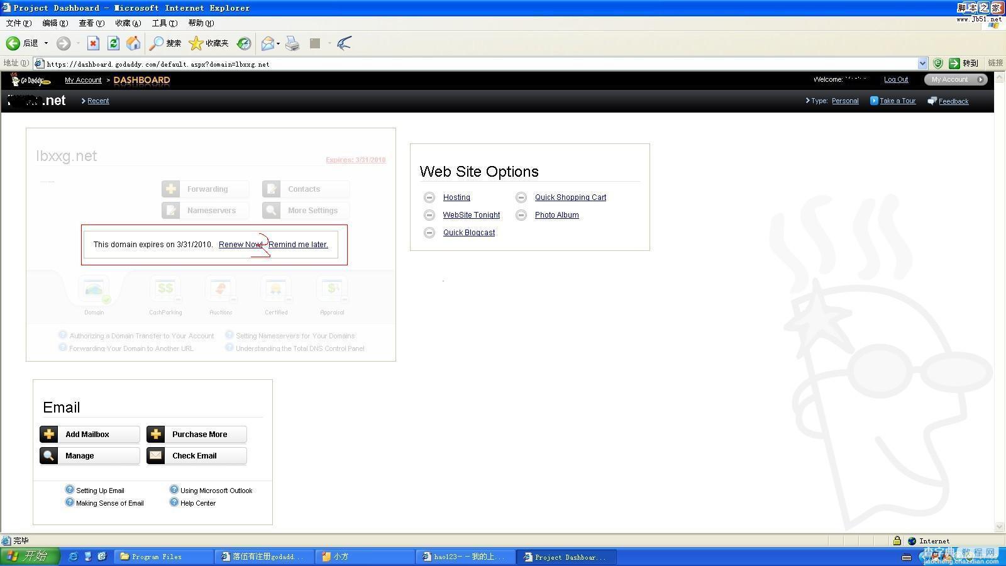Click the Check Email button
Screen dimensions: 1006x566
[x=196, y=456]
